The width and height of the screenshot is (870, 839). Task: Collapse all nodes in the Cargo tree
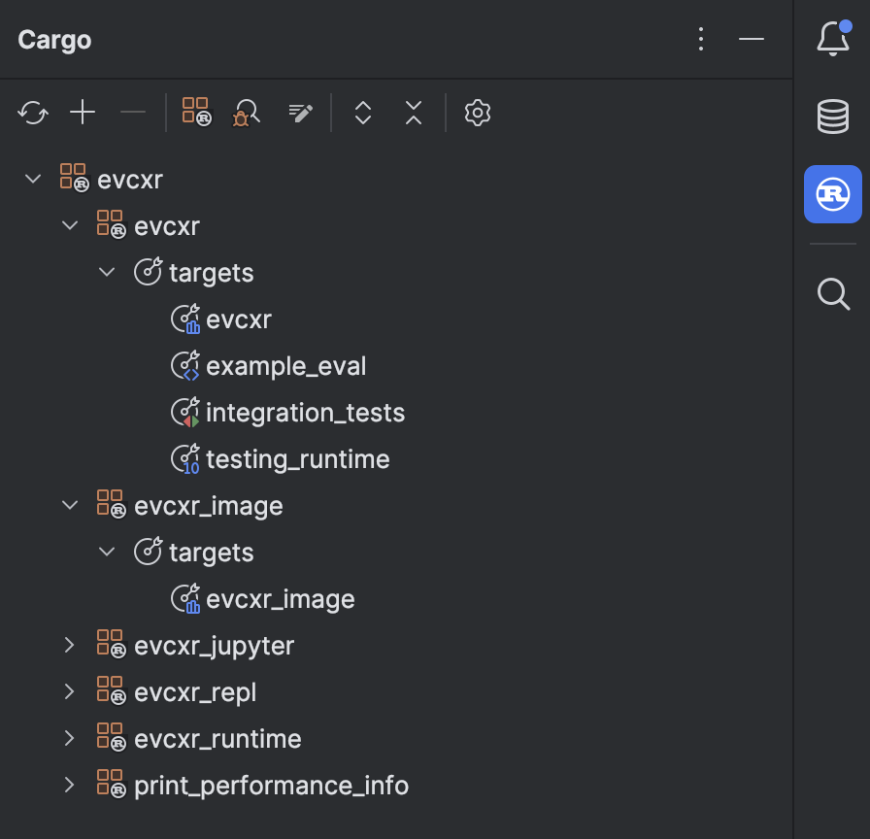413,113
